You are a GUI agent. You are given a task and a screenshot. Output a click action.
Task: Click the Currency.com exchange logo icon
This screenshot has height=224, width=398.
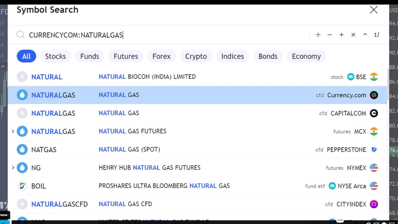coord(374,95)
